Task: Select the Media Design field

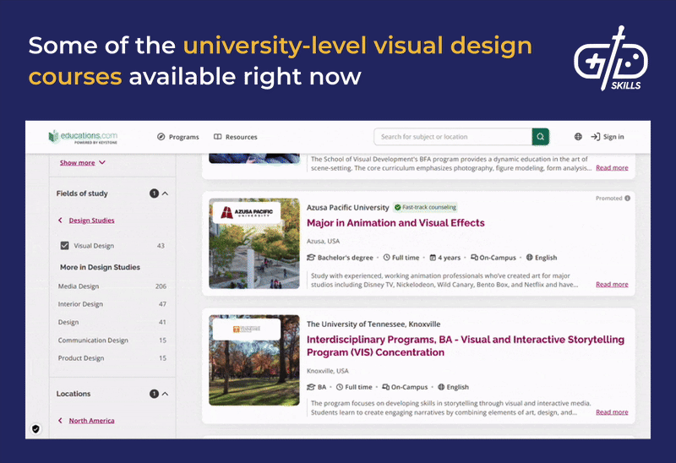Action: click(112, 286)
